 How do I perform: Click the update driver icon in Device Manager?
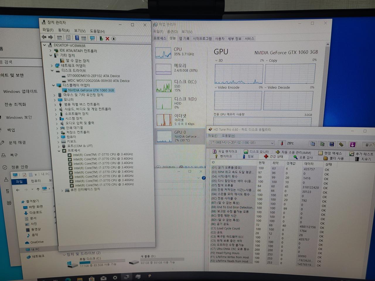pyautogui.click(x=101, y=39)
